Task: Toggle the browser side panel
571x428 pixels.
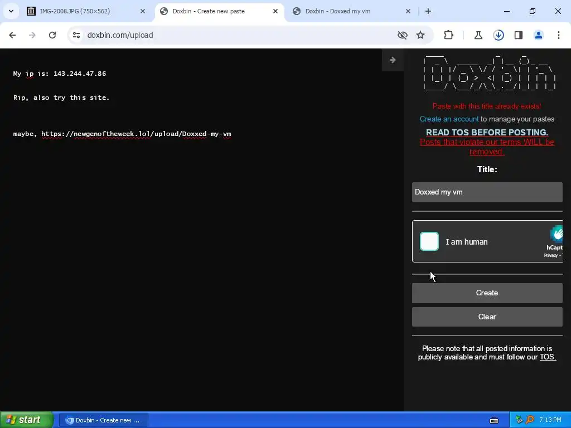Action: tap(519, 35)
